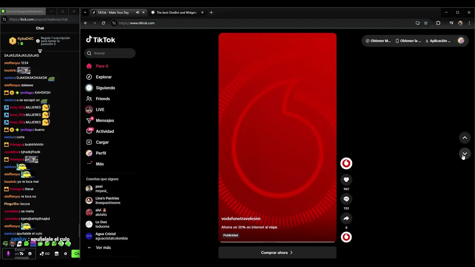The width and height of the screenshot is (475, 267).
Task: Click the Publicidad label on video
Action: click(230, 235)
